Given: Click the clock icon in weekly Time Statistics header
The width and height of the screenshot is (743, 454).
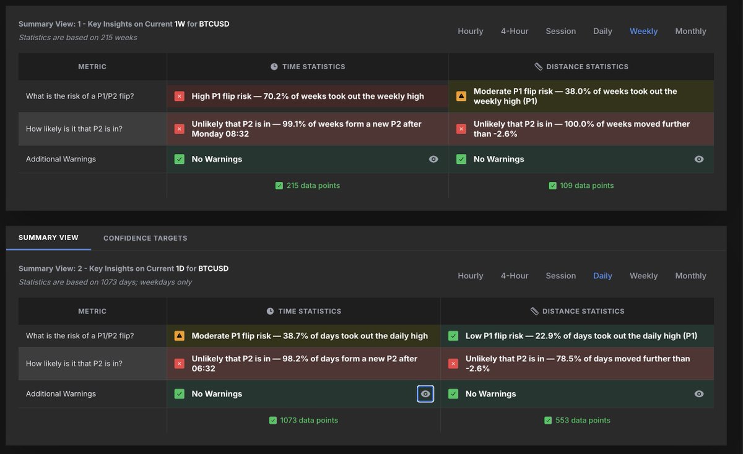Looking at the screenshot, I should coord(274,66).
